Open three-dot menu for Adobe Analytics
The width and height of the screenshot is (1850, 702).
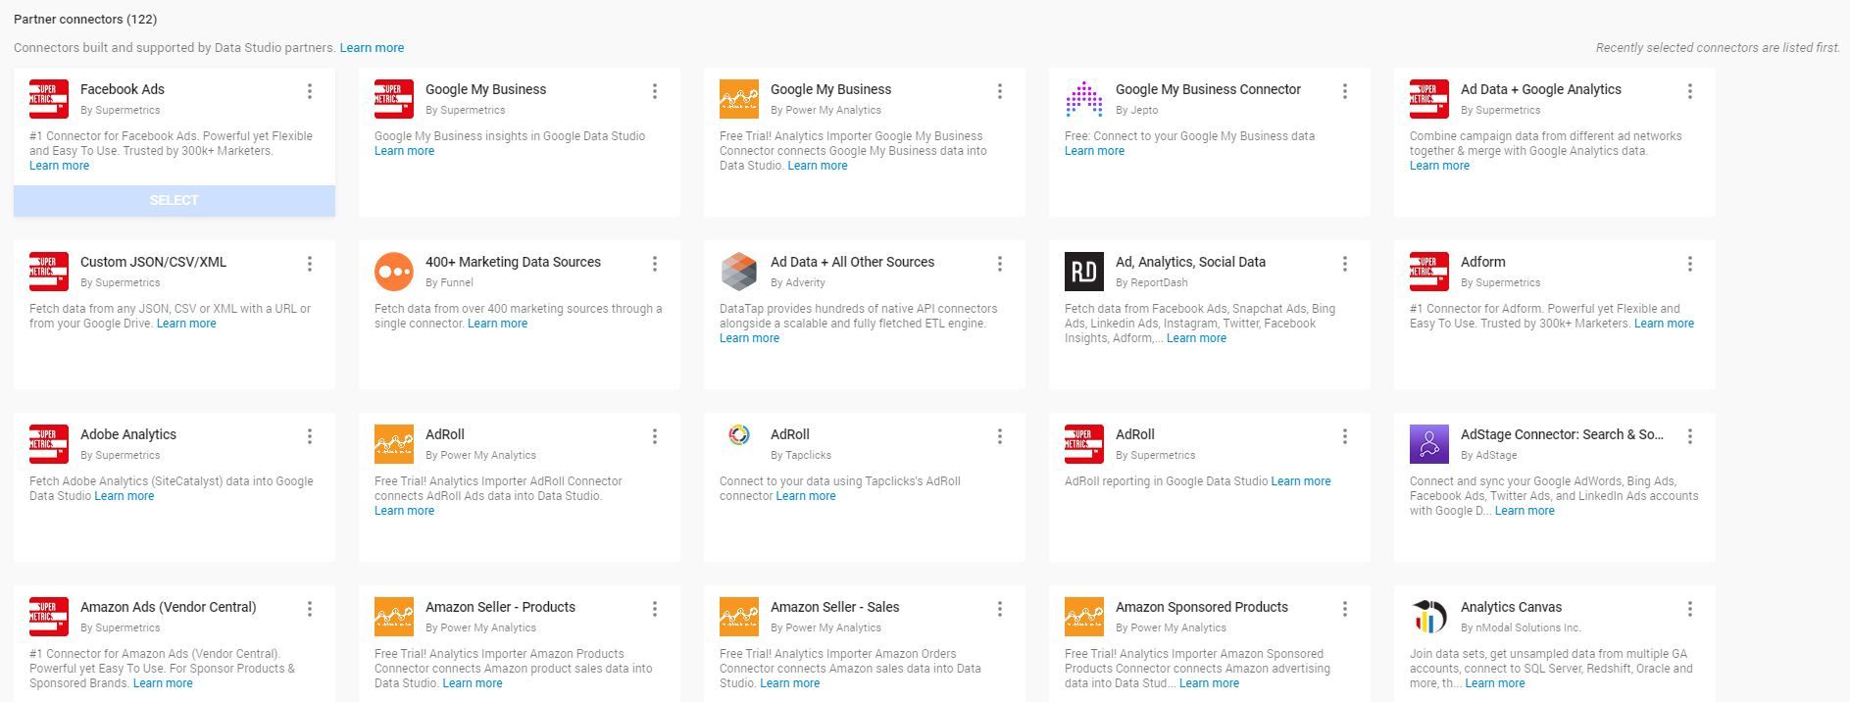[310, 436]
